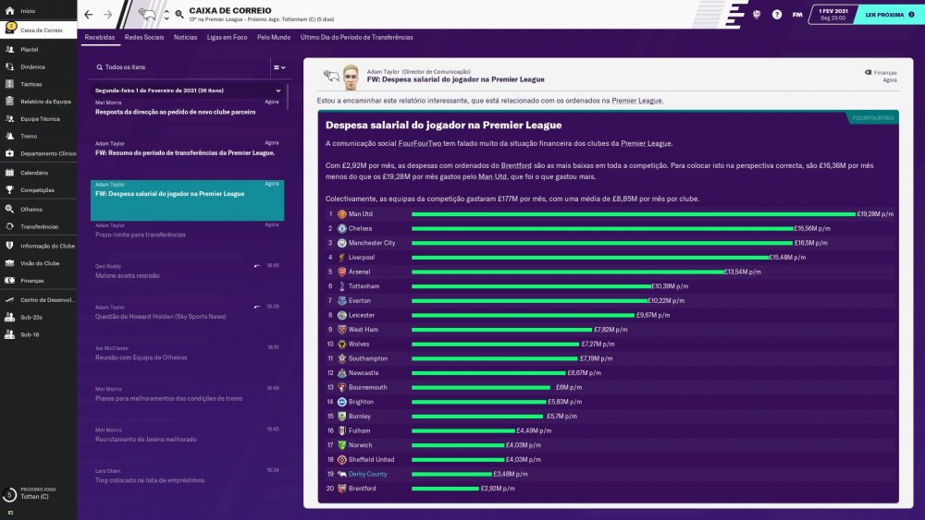Open the Calendário icon
The width and height of the screenshot is (925, 520).
point(9,173)
